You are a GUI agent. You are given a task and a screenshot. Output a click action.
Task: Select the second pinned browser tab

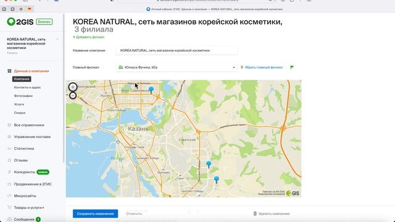tap(12, 9)
